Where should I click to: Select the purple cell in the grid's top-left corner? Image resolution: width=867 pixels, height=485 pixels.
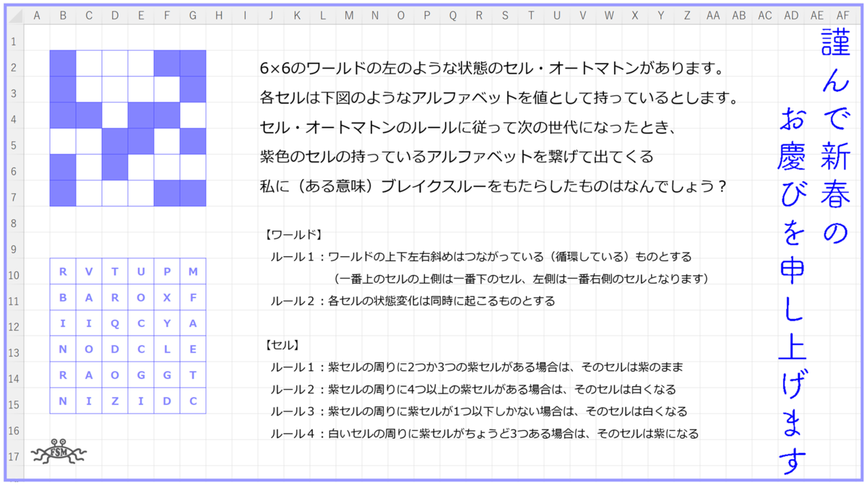click(x=62, y=61)
